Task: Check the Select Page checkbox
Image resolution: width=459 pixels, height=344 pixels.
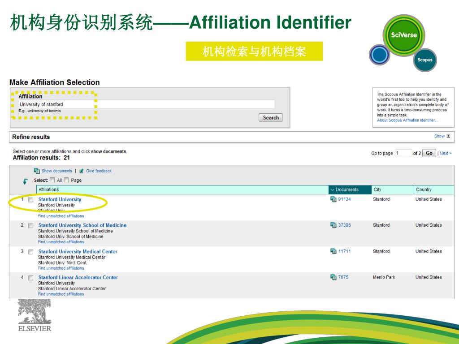Action: point(66,180)
